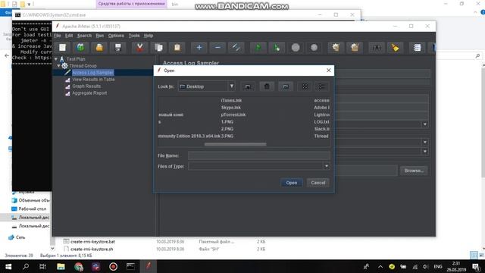This screenshot has height=273, width=485.
Task: Select create-rmi-keystore.sh in Explorer window
Action: tap(92, 249)
